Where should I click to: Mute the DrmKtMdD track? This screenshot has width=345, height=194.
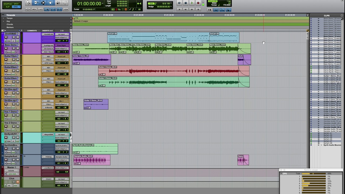[18, 37]
